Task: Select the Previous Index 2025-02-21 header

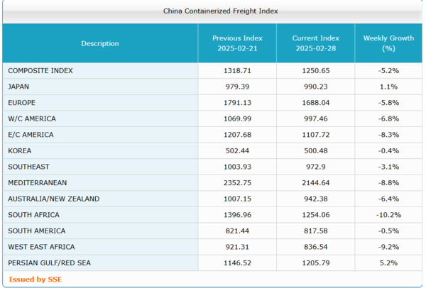Action: pyautogui.click(x=237, y=43)
